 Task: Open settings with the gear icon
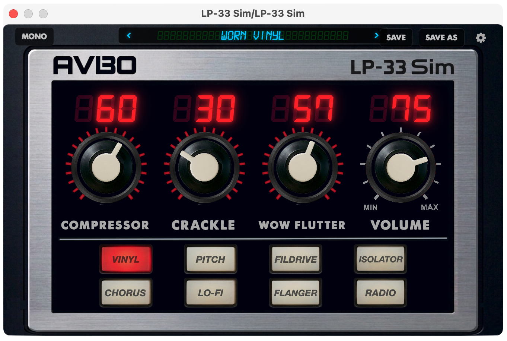(481, 38)
